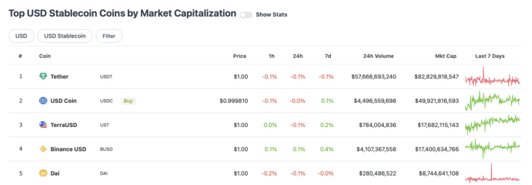Sort by the # rank column header

click(x=20, y=56)
